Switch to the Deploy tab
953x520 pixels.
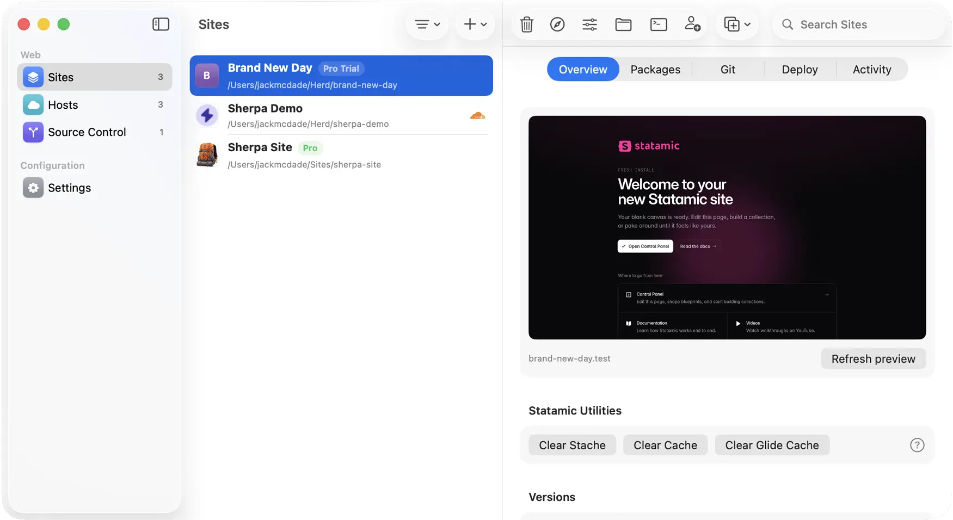point(800,70)
